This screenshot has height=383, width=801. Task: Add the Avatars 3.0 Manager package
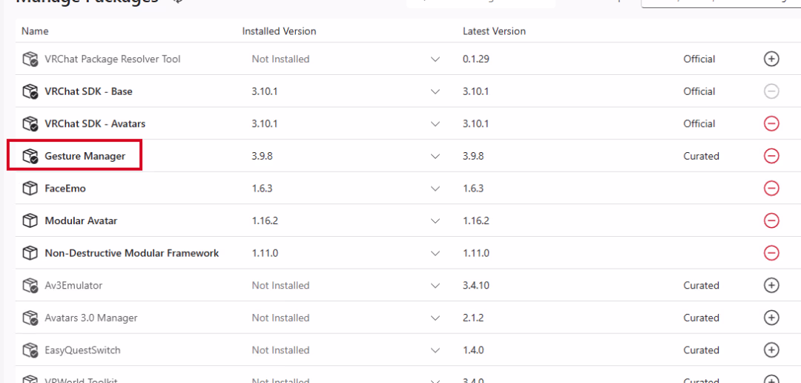pos(771,318)
